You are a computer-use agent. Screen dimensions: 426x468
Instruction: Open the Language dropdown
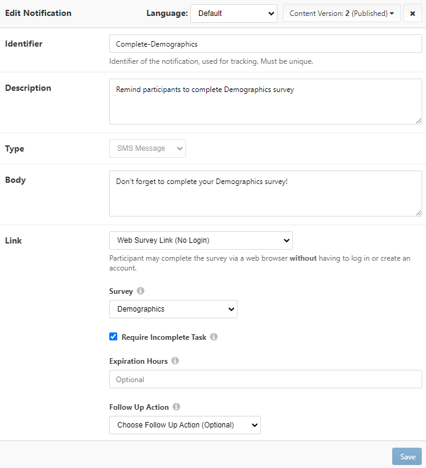pyautogui.click(x=233, y=13)
